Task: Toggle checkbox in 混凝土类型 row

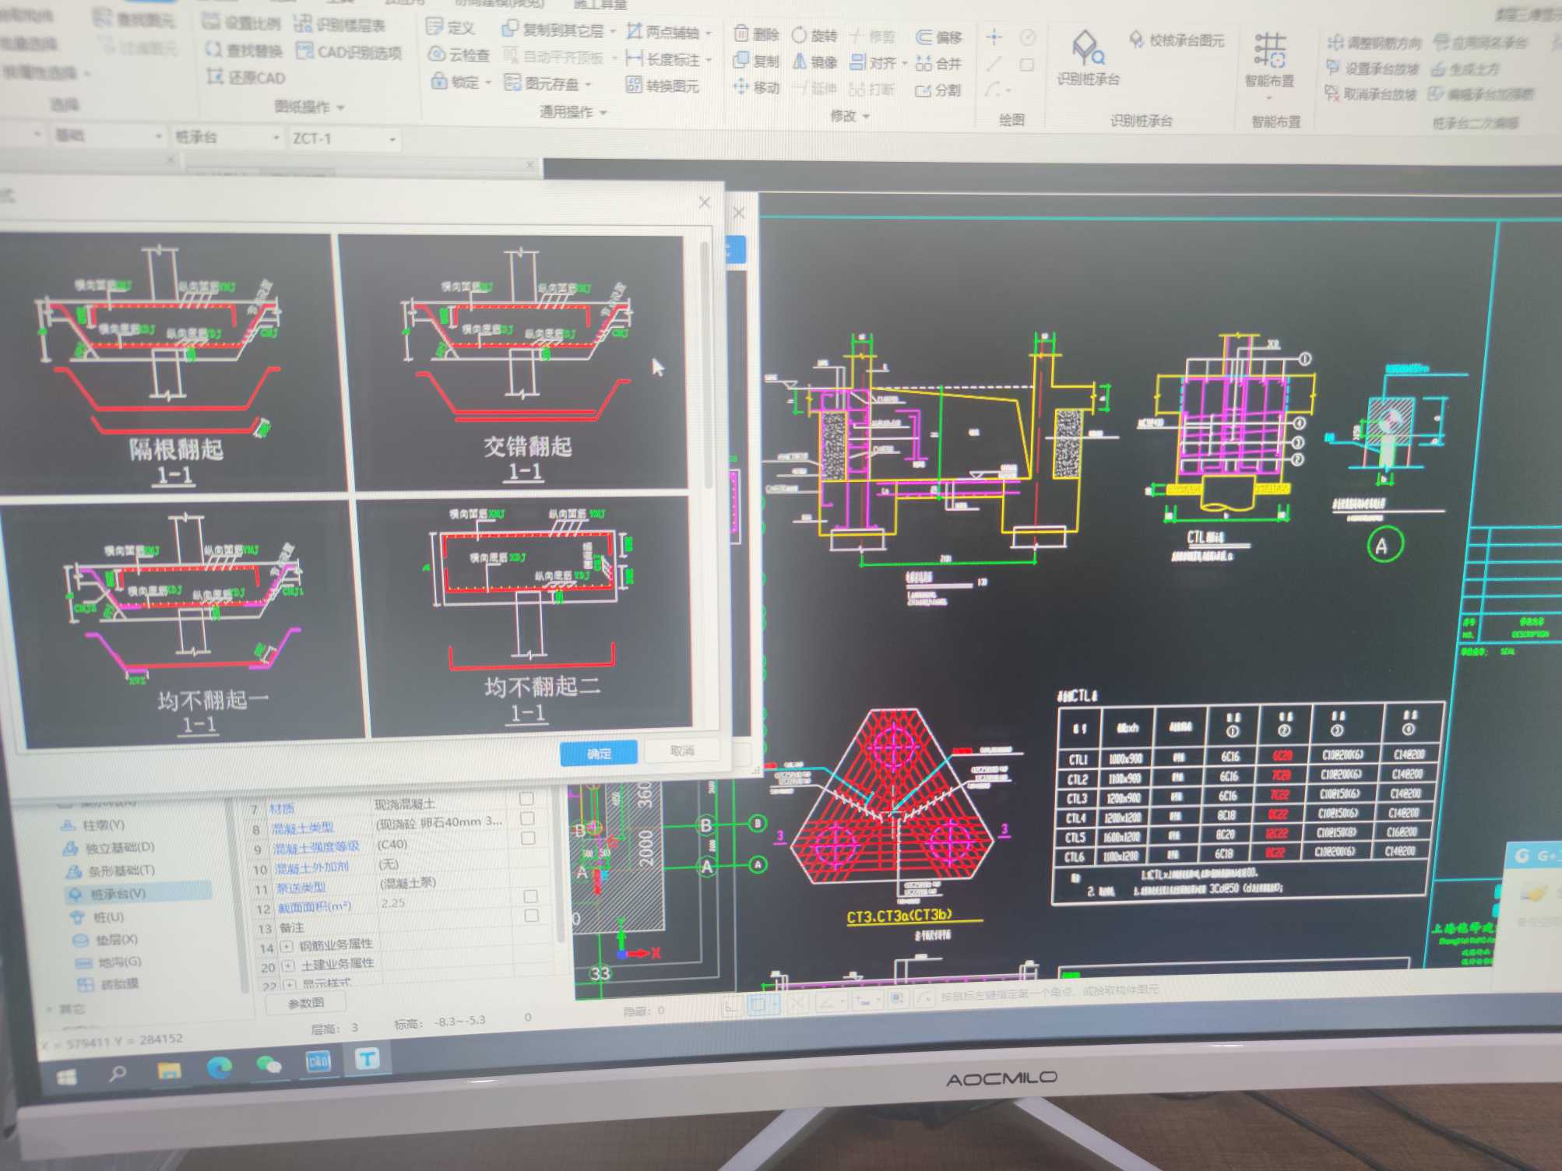Action: coord(527,818)
